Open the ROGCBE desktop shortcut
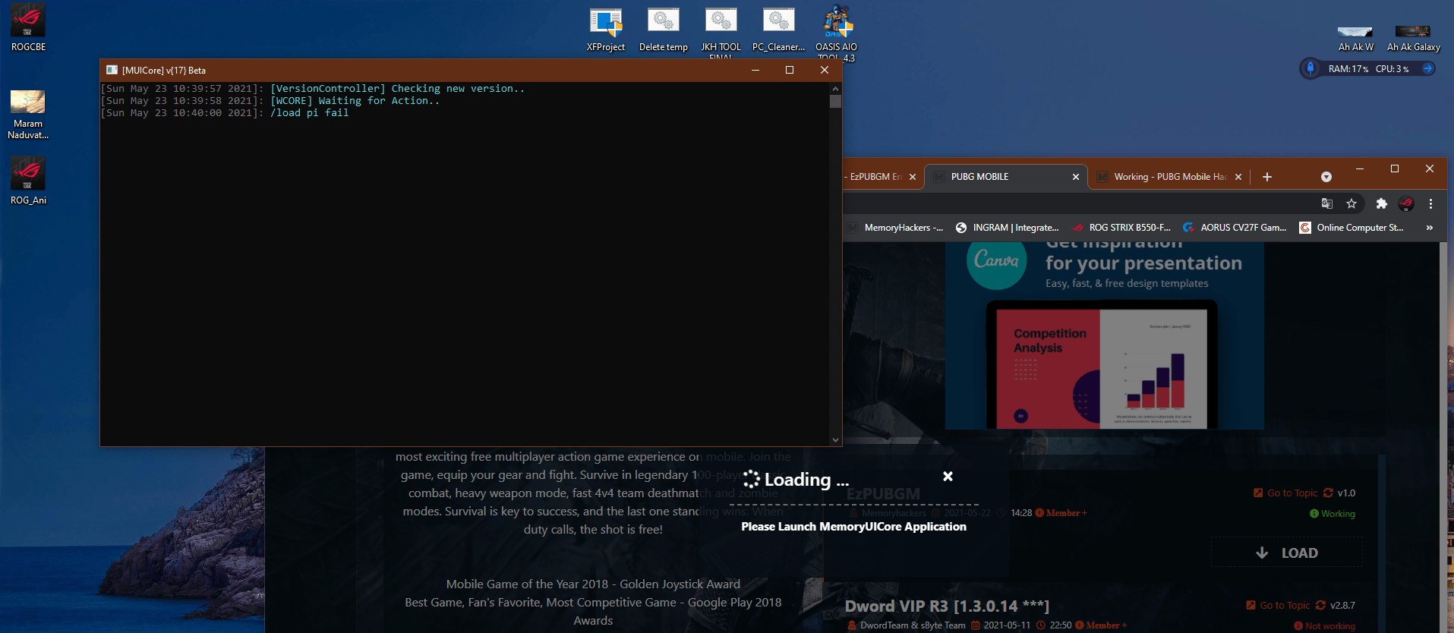Image resolution: width=1454 pixels, height=633 pixels. click(28, 27)
